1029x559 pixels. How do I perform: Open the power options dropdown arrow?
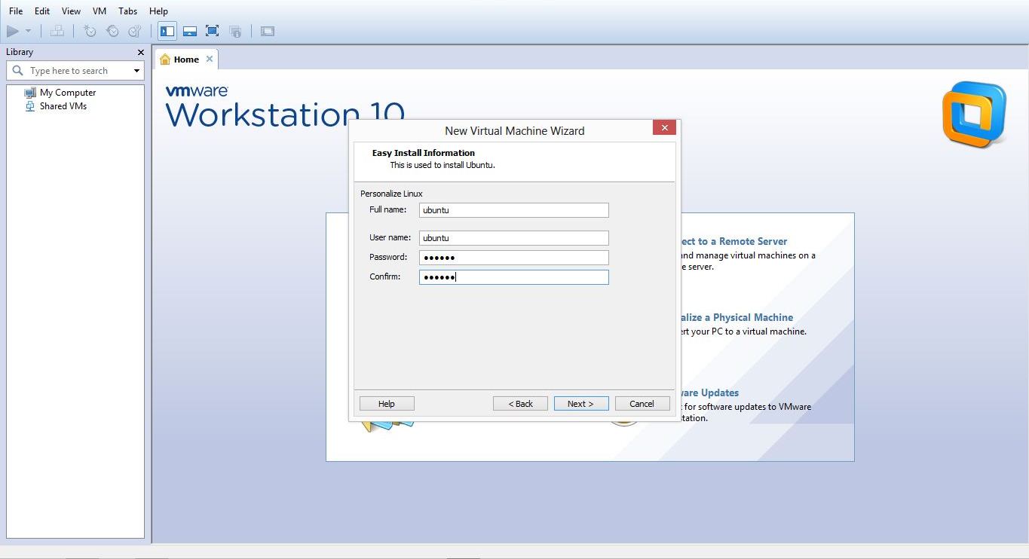tap(29, 31)
